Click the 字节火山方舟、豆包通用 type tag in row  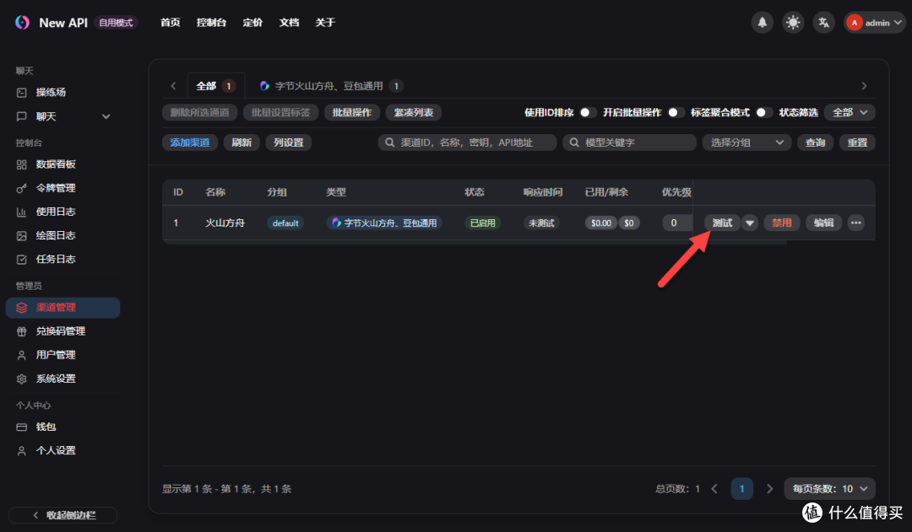[384, 223]
